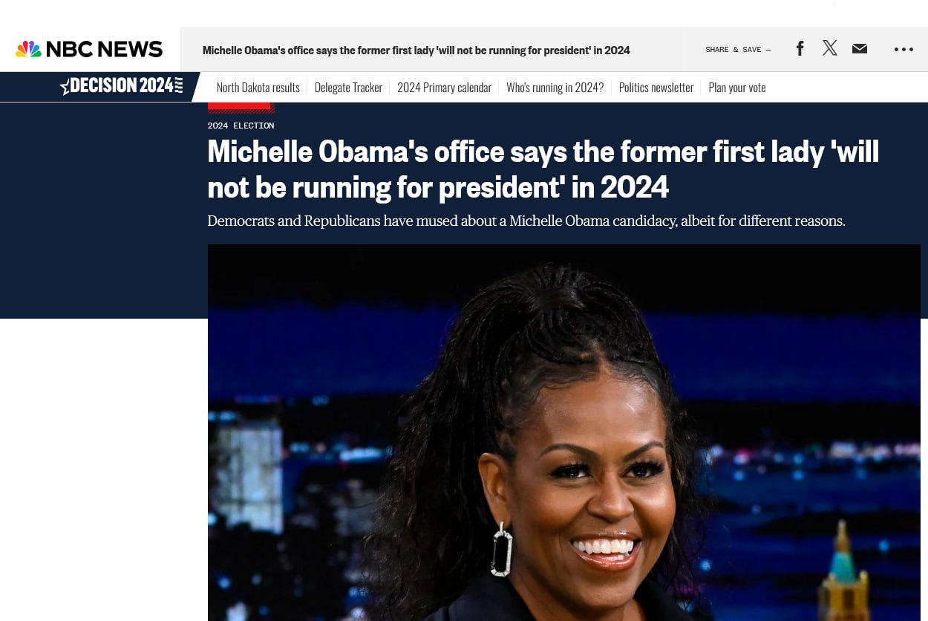
Task: View the 2024 Primary calendar
Action: (x=444, y=87)
